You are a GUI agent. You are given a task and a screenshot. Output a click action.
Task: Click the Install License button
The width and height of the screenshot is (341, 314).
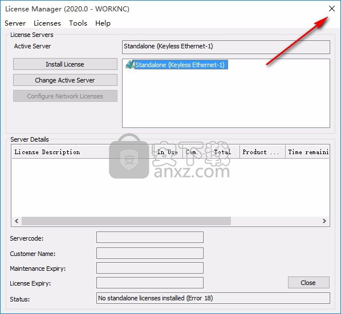[65, 64]
